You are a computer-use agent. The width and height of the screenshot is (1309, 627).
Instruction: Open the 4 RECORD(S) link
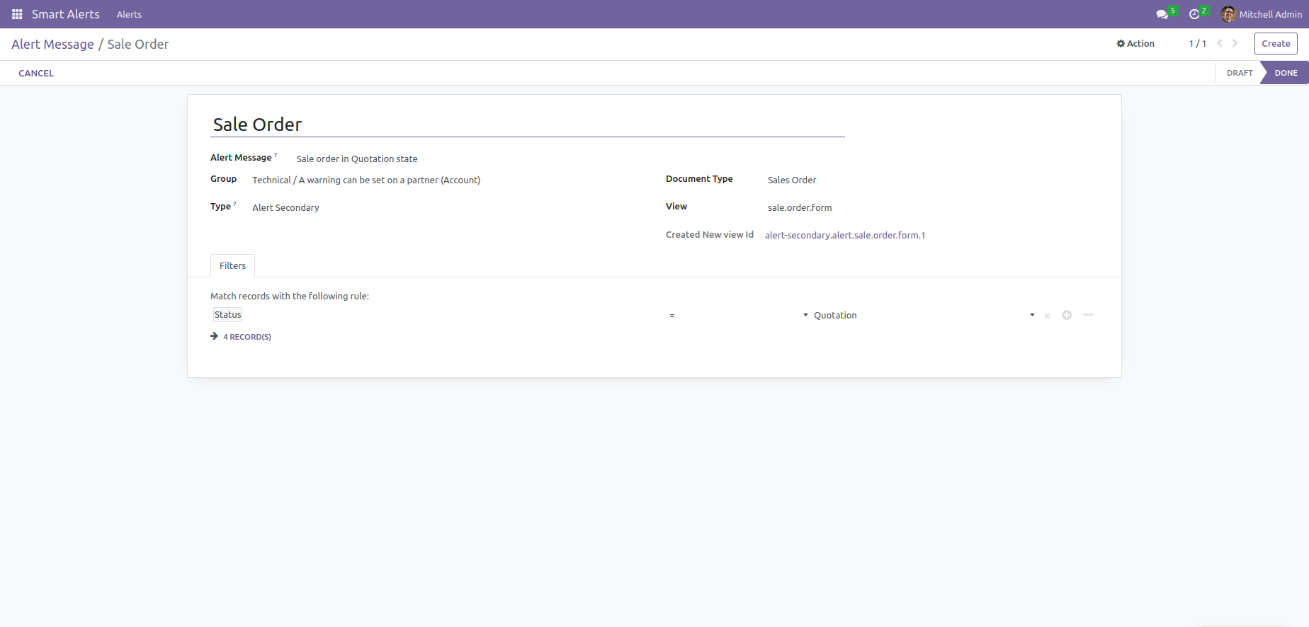(x=247, y=337)
